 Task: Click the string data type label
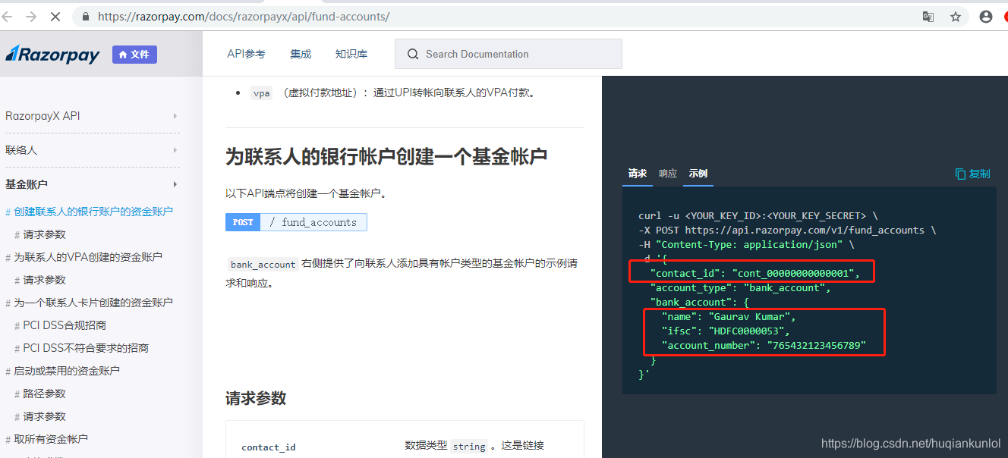[469, 447]
